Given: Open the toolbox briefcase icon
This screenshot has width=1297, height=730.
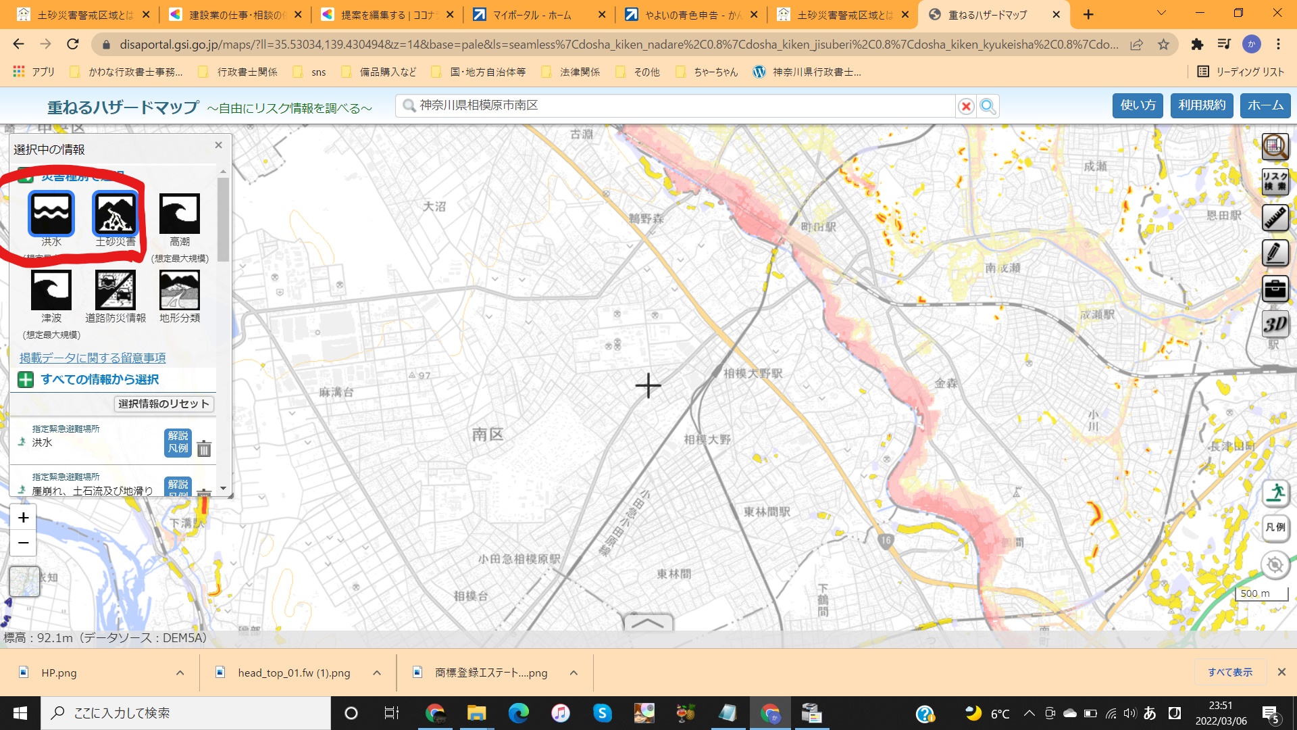Looking at the screenshot, I should (1275, 289).
